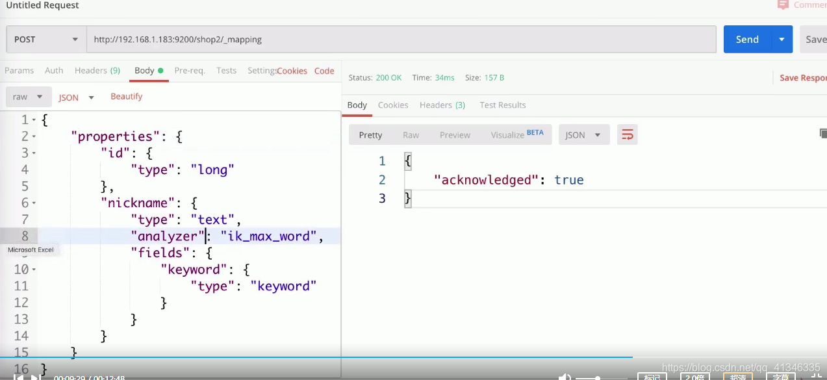Collapse the "nickname" fold arrow on line 6

[34, 203]
